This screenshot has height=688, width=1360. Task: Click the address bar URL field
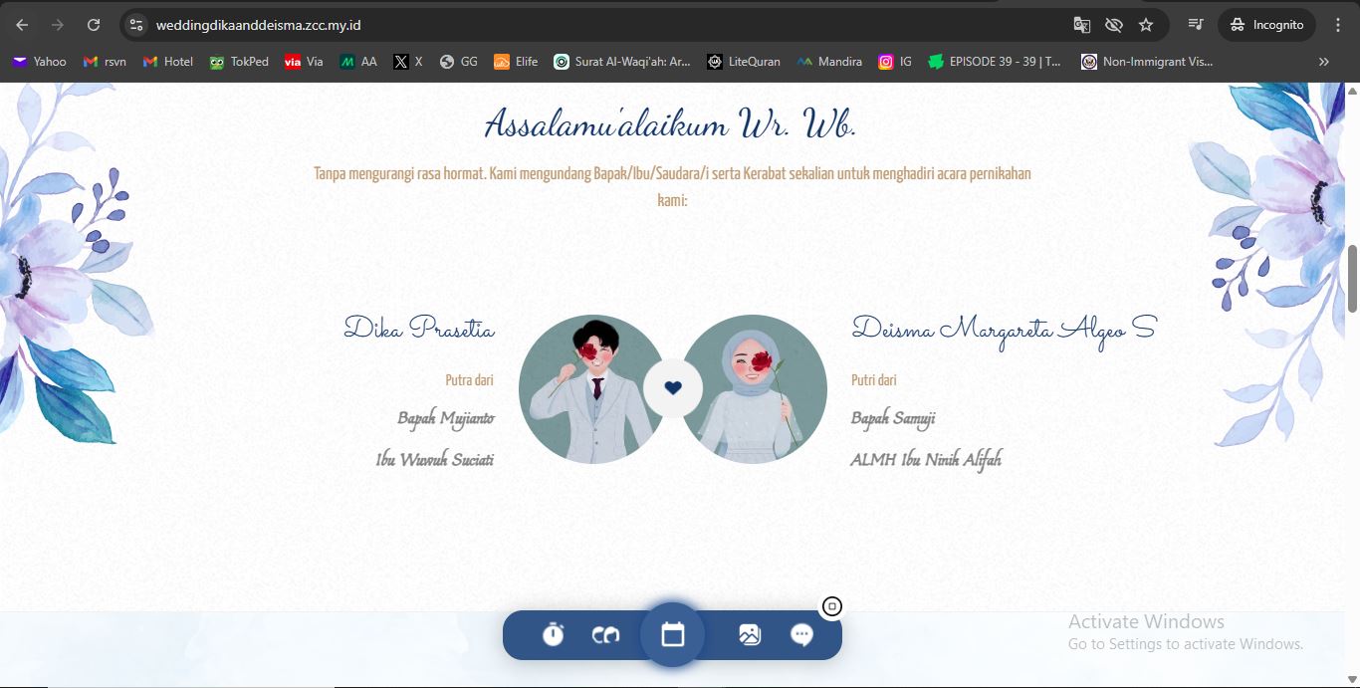click(x=597, y=25)
